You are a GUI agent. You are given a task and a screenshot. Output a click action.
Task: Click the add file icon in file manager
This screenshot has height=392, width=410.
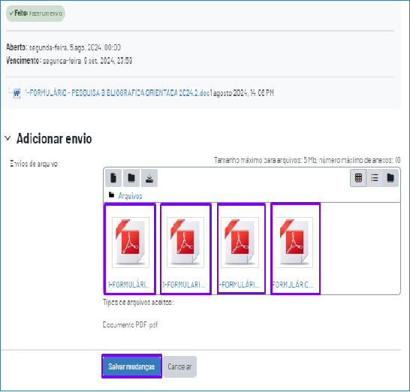click(x=113, y=178)
